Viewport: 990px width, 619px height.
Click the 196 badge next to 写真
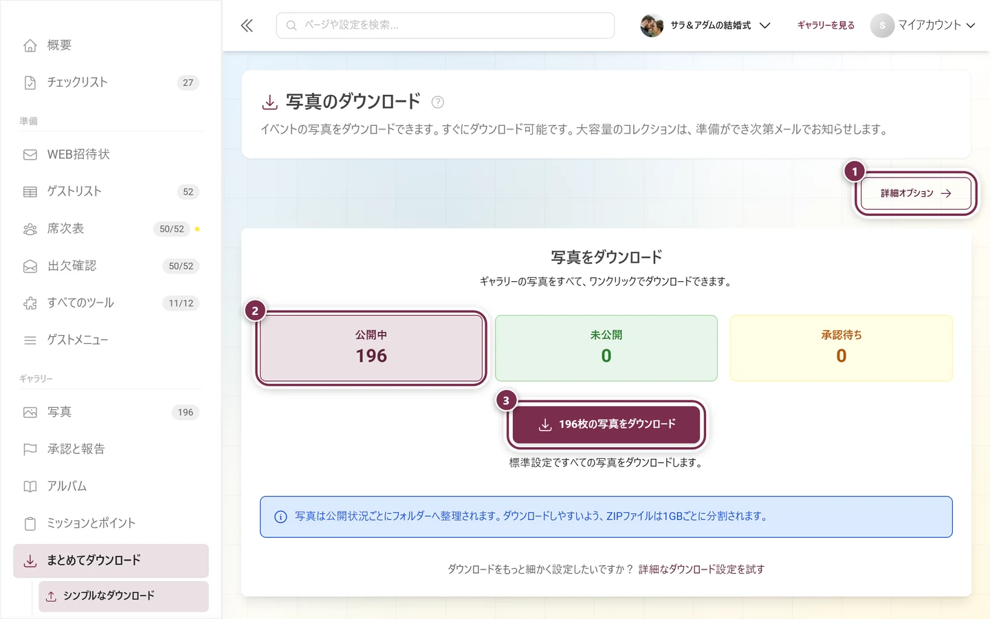[x=186, y=413]
